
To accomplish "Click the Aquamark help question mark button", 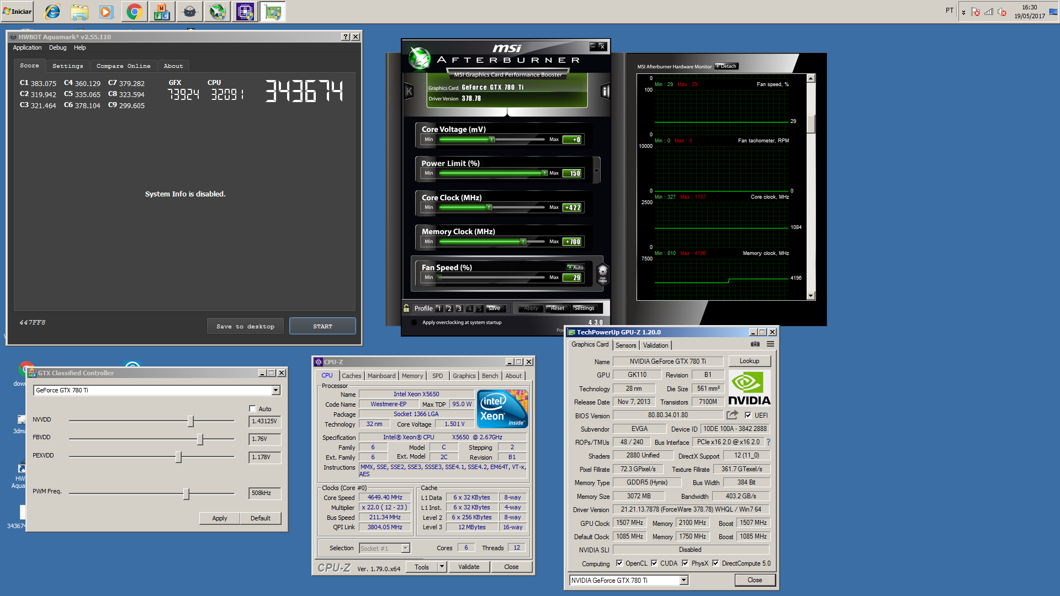I will tap(346, 36).
